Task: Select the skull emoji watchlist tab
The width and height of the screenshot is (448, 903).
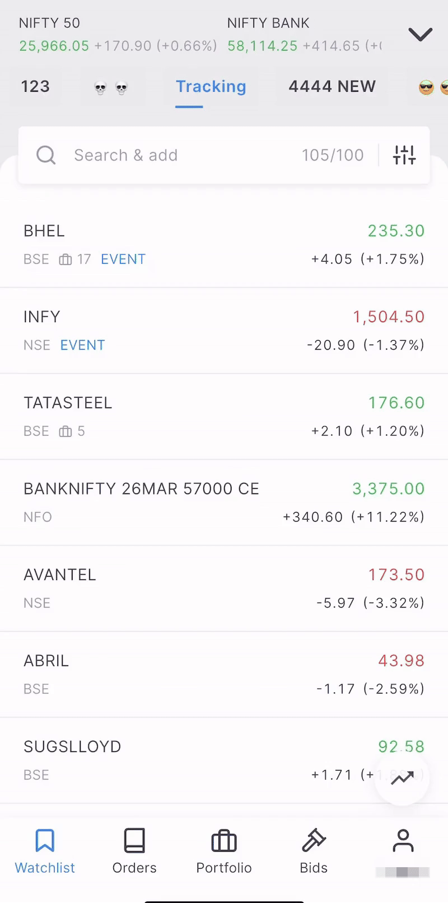Action: (x=111, y=87)
